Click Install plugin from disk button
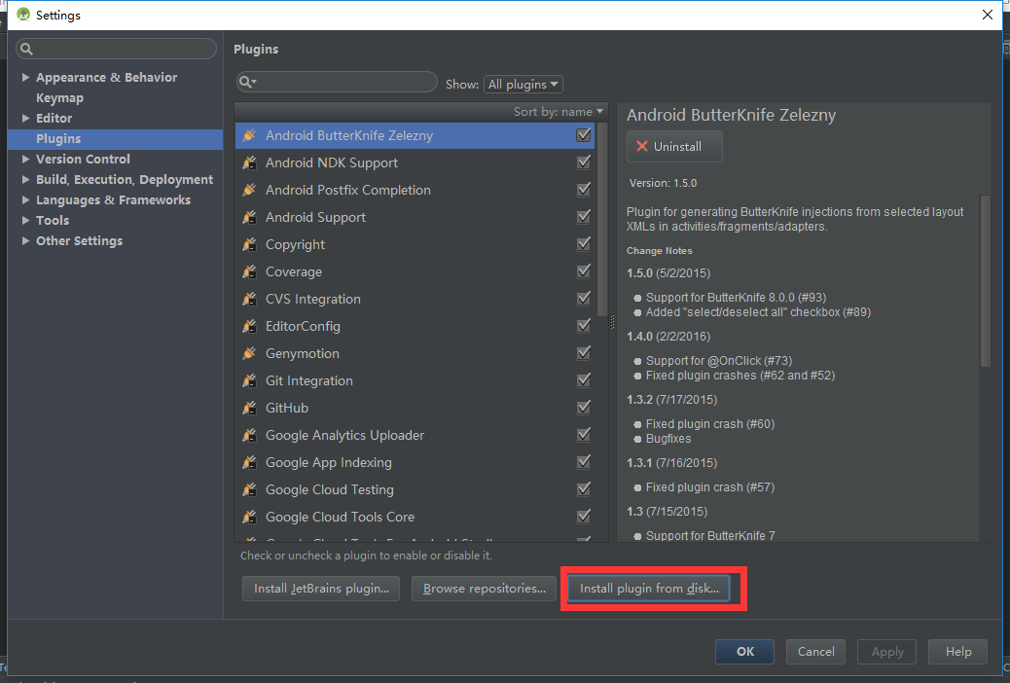The image size is (1010, 683). pyautogui.click(x=649, y=589)
